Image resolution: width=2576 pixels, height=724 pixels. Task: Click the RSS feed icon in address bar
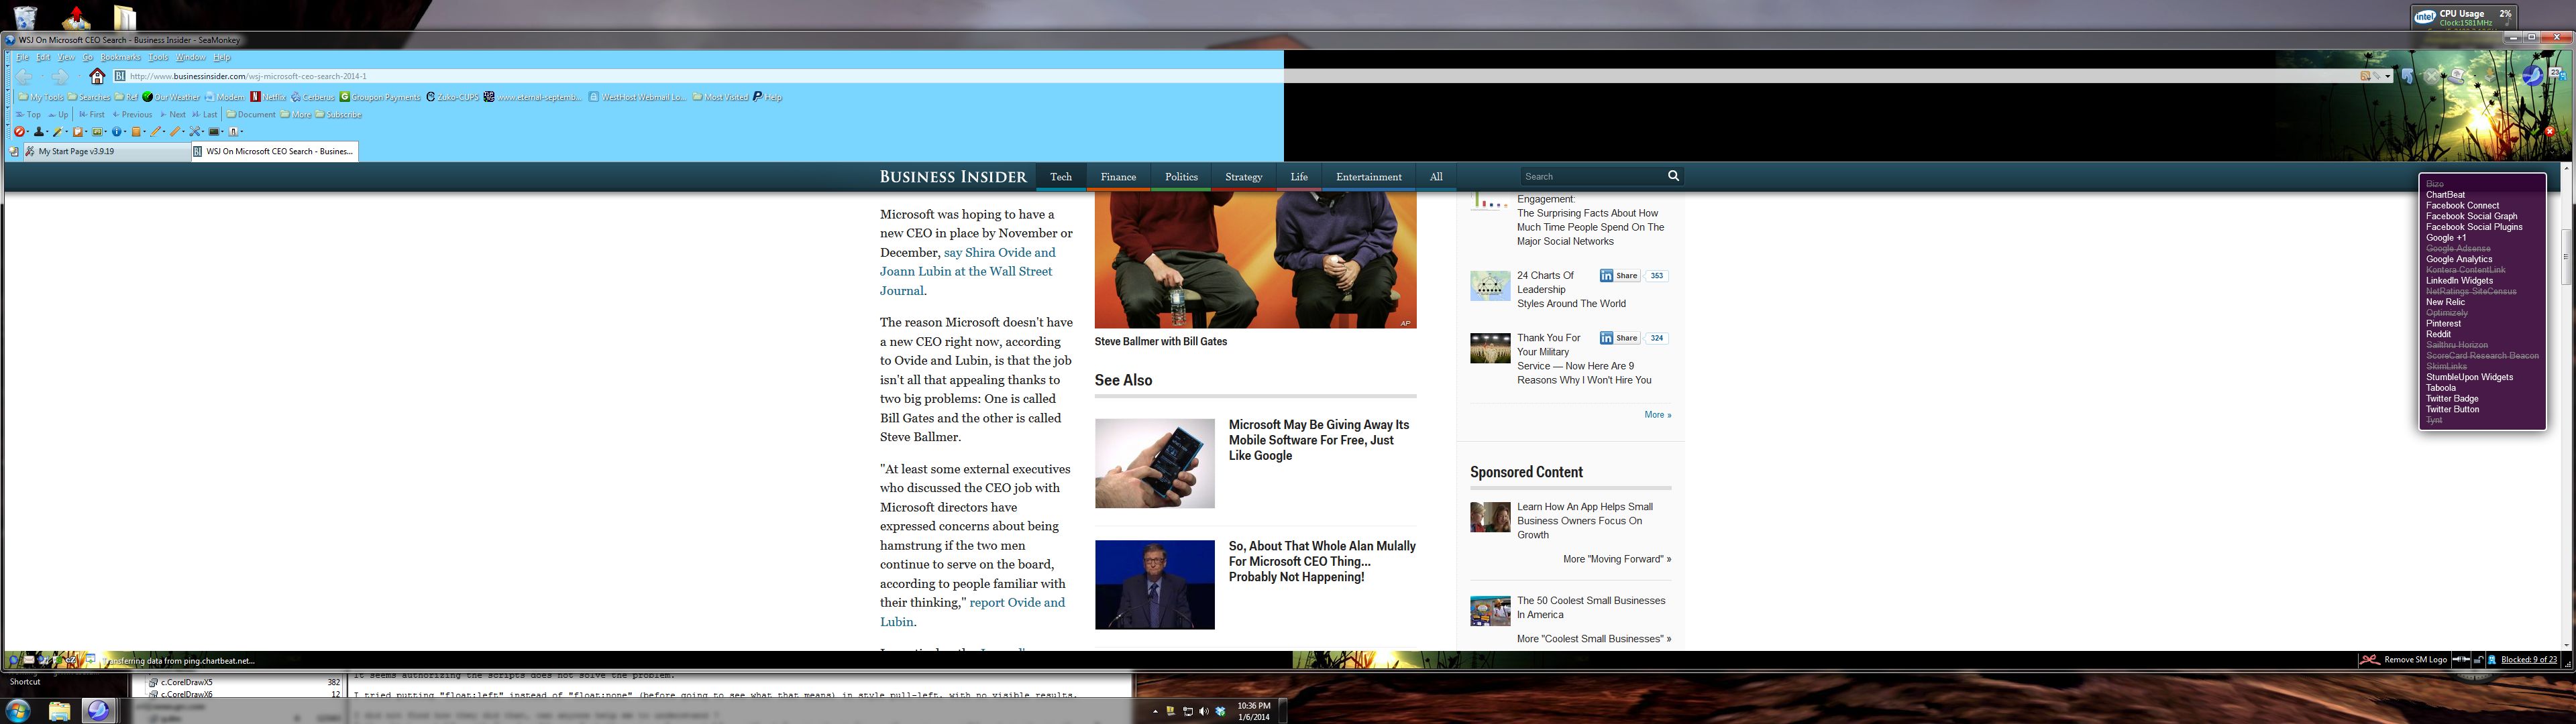pyautogui.click(x=2365, y=76)
